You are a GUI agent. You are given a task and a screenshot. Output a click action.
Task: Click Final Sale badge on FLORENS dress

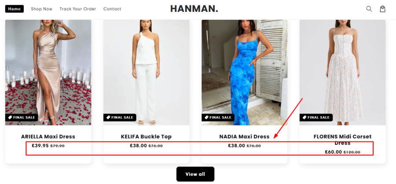[316, 118]
